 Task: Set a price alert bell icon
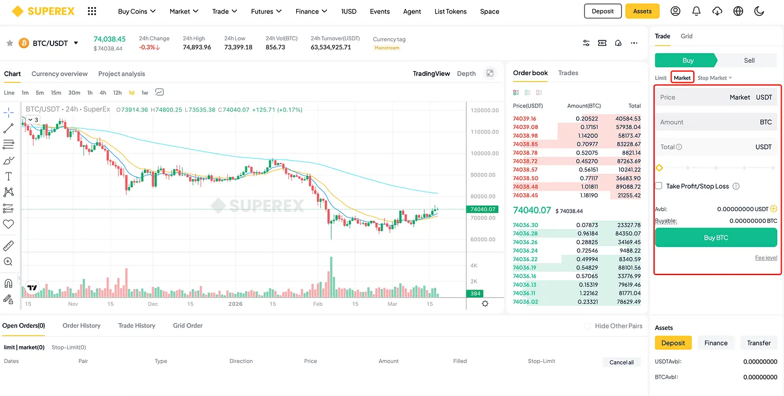(618, 43)
